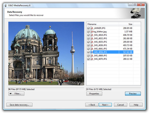
Task: Click the Berlin Cathedral preview image
Action: (46, 54)
